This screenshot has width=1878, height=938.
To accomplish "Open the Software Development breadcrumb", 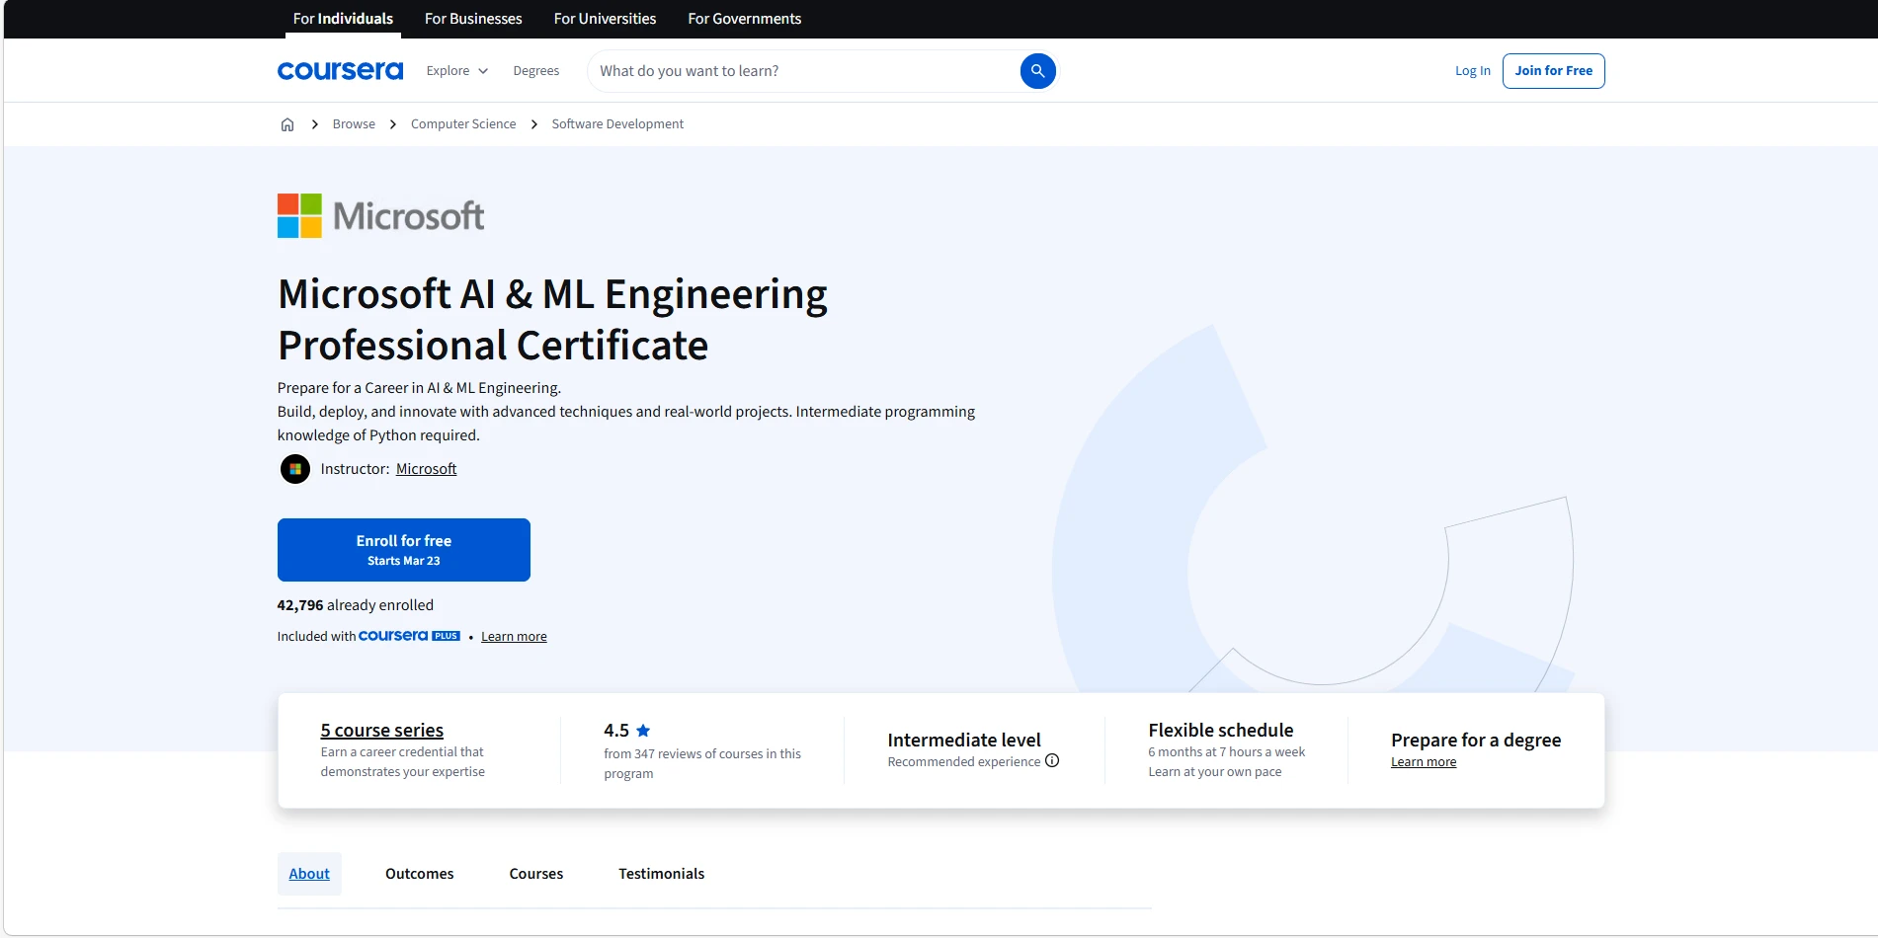I will click(617, 123).
